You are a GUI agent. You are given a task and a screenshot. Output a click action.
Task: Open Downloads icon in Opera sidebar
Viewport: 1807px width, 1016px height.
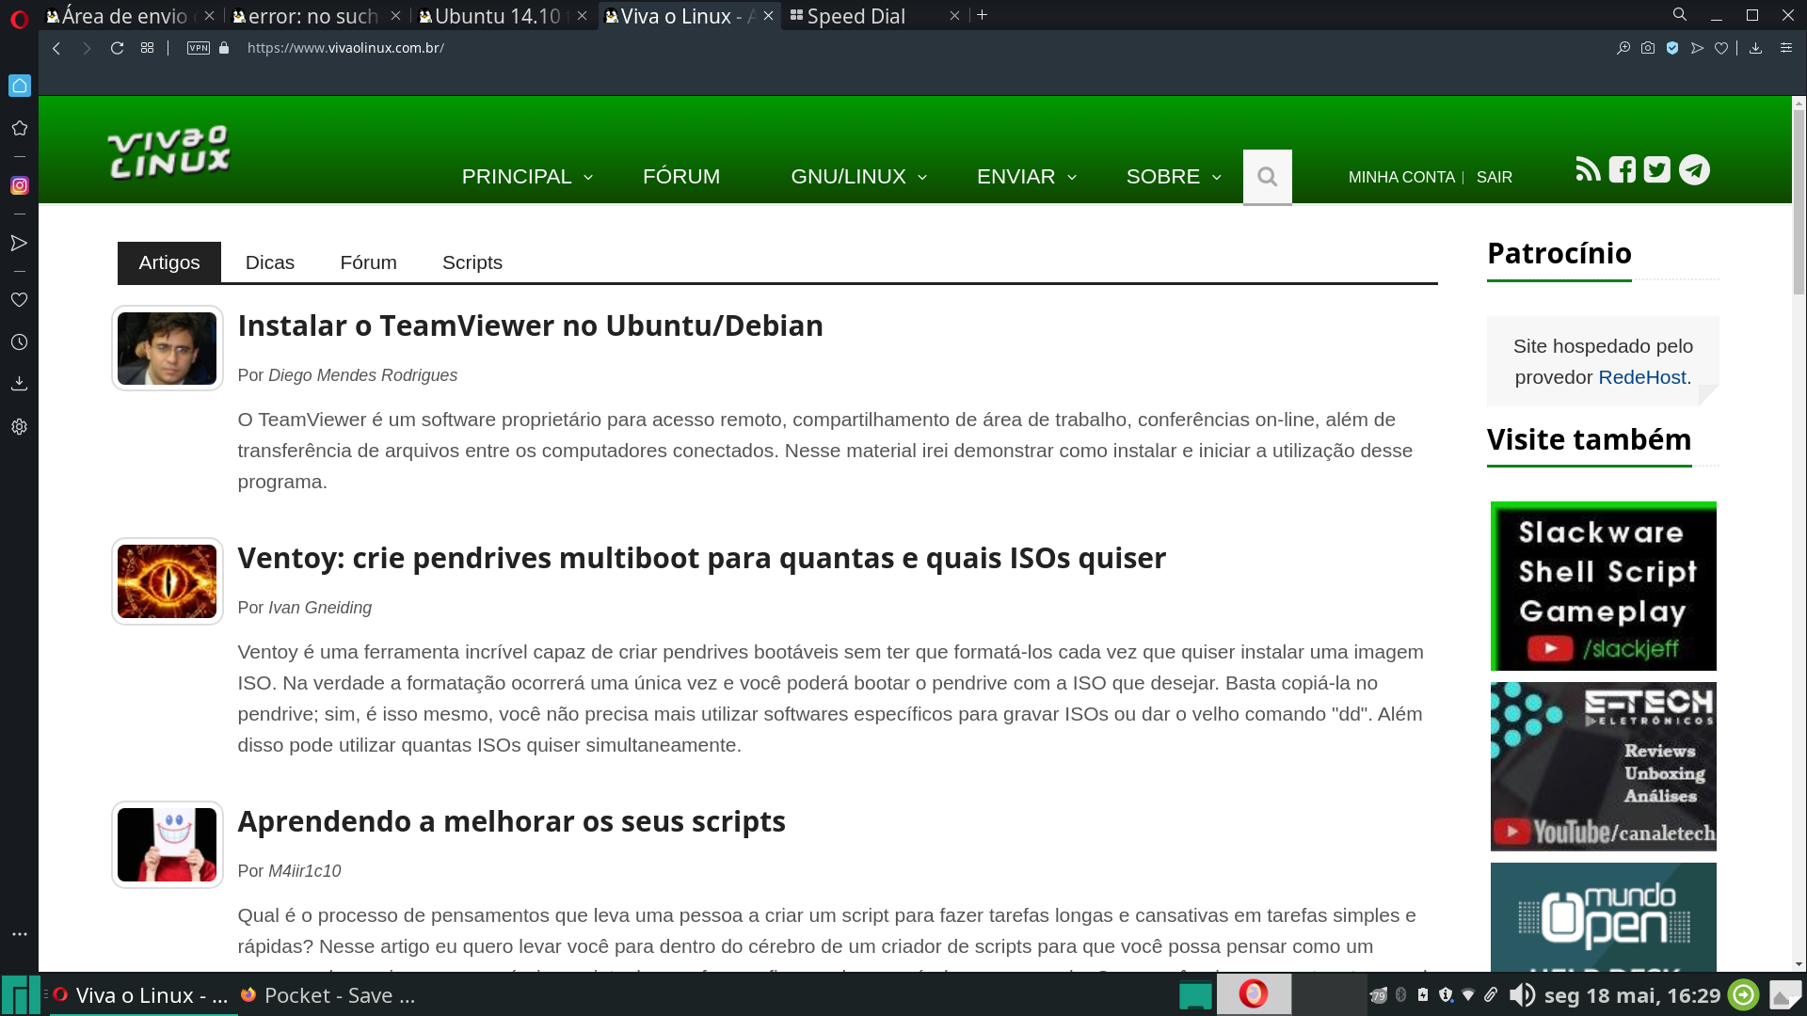[x=19, y=384]
